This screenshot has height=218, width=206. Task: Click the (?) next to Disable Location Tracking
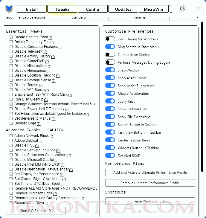pos(58,76)
